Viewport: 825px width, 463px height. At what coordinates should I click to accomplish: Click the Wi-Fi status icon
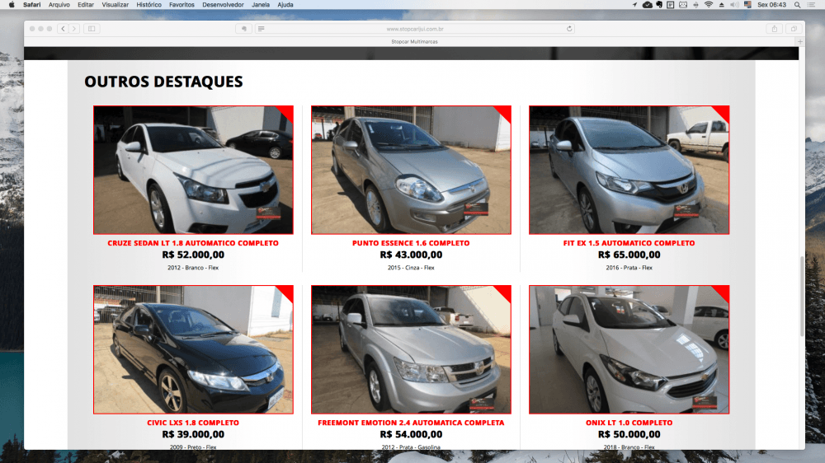click(x=709, y=5)
